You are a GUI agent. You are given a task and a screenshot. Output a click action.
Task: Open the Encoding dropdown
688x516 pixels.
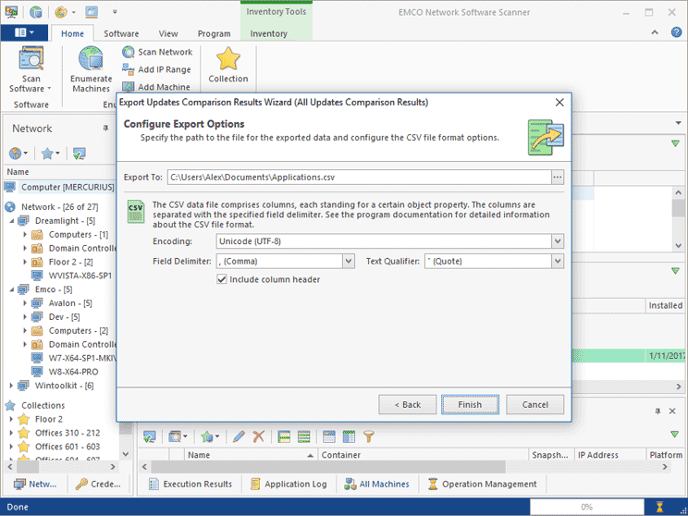click(x=558, y=241)
